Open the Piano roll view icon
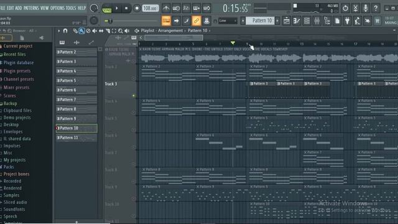Viewport: 398px width, 224px height. click(297, 21)
